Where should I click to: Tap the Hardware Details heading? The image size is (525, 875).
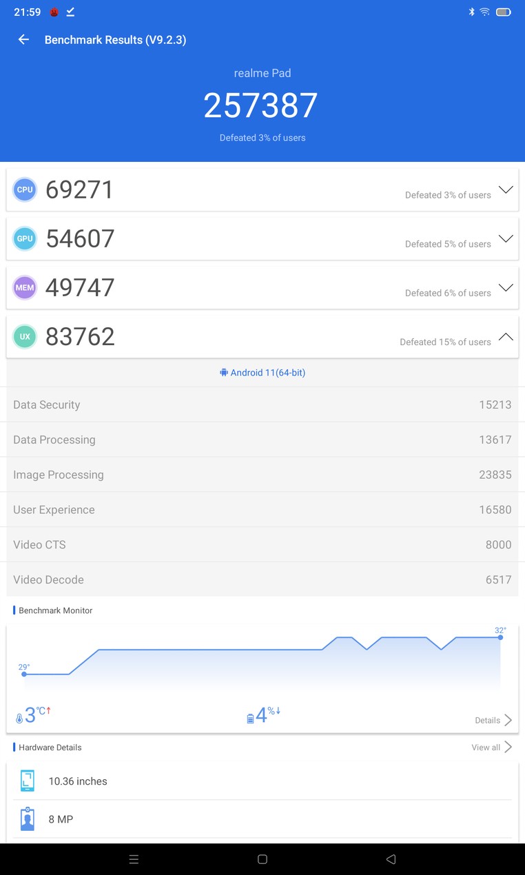[x=50, y=748]
